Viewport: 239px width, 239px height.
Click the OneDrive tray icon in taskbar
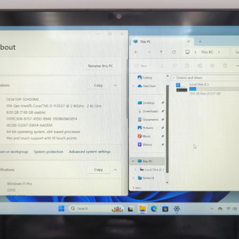pos(220,209)
